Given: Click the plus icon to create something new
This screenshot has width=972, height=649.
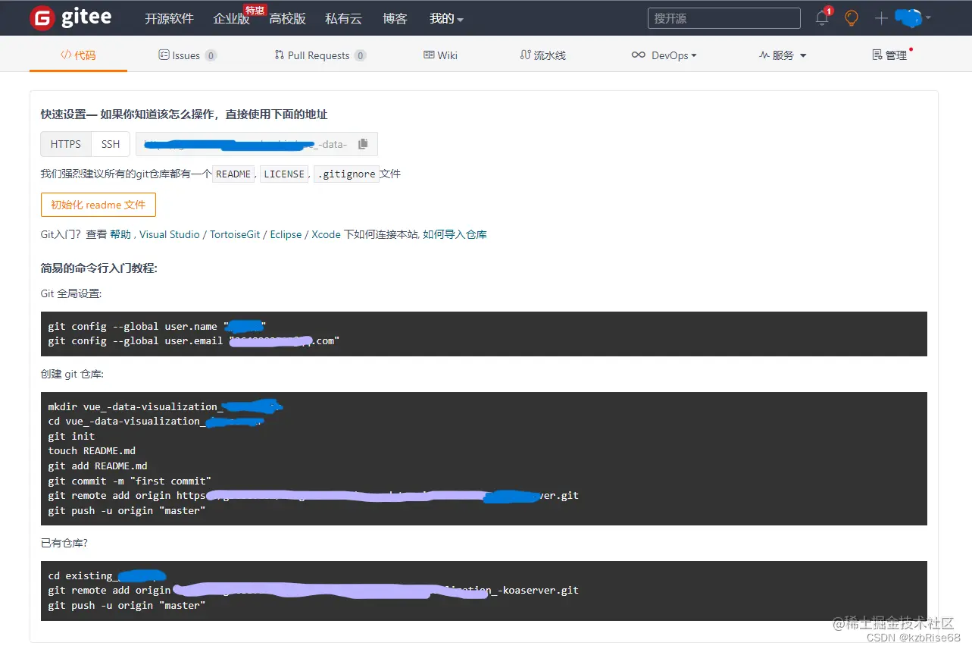Looking at the screenshot, I should 880,17.
